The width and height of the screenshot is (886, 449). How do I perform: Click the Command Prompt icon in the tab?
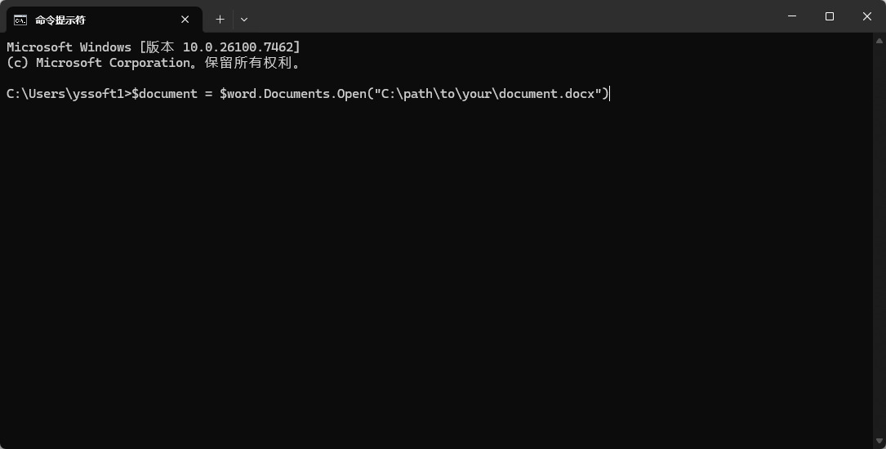tap(20, 20)
